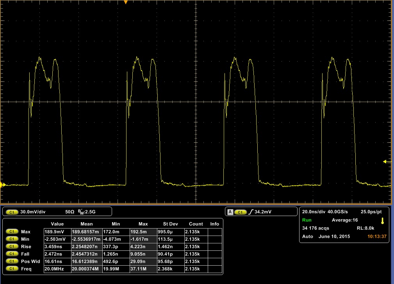
Task: Click the trigger A indicator box
Action: [230, 212]
